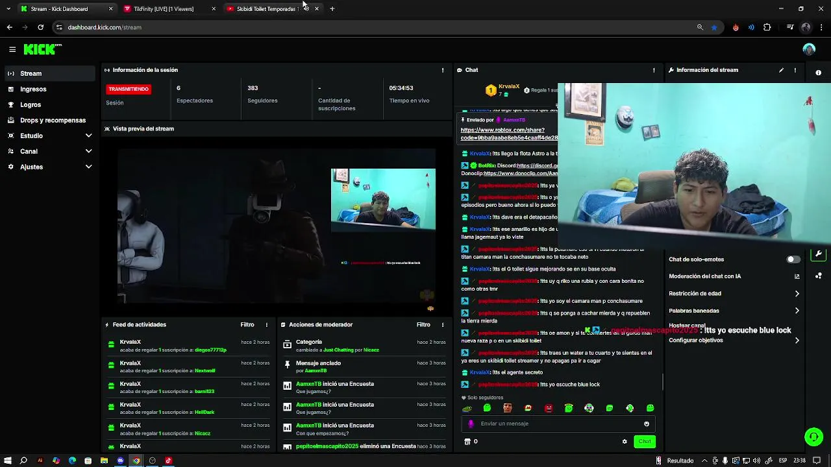The width and height of the screenshot is (831, 467).
Task: Open Moderación del chat con IA link
Action: tap(734, 276)
